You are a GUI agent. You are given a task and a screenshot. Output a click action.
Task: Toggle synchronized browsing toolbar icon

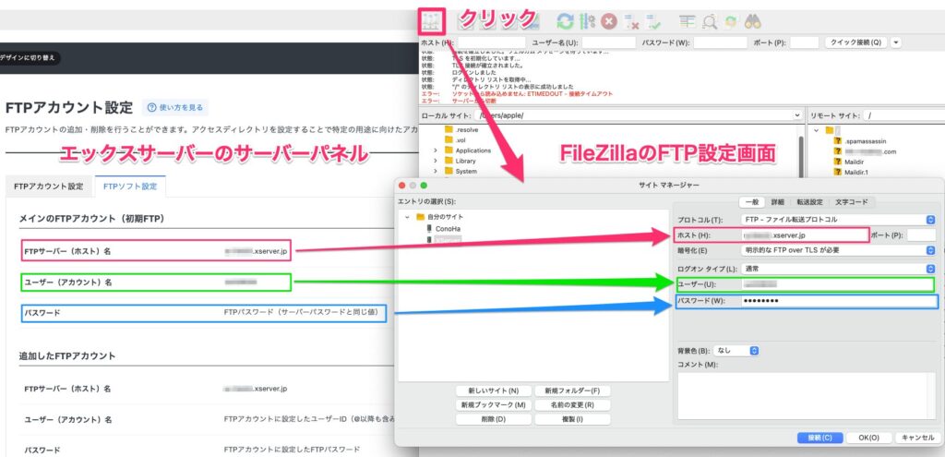point(730,22)
